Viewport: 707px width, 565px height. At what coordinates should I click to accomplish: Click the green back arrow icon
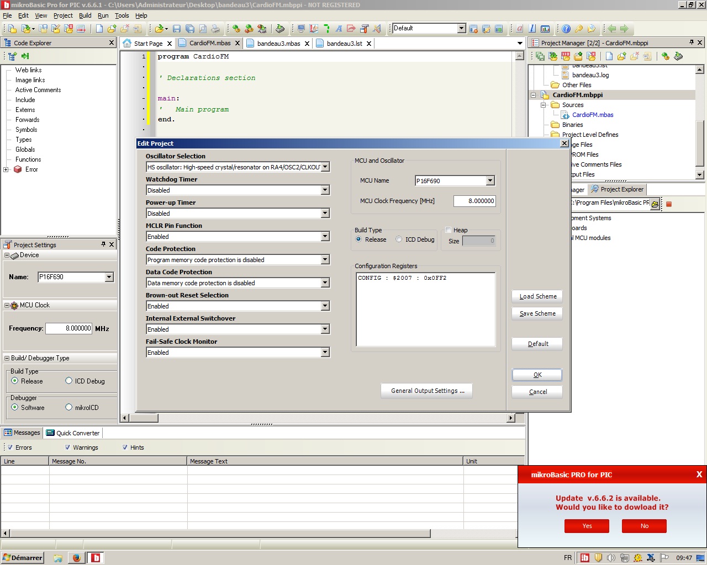coord(612,29)
